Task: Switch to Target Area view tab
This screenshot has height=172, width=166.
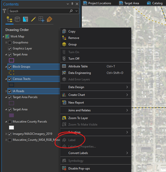Action: (x=129, y=3)
